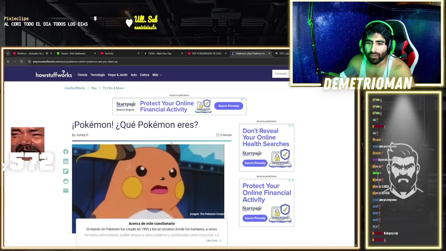Image resolution: width=446 pixels, height=251 pixels.
Task: Share the quiz by email icon
Action: click(66, 190)
